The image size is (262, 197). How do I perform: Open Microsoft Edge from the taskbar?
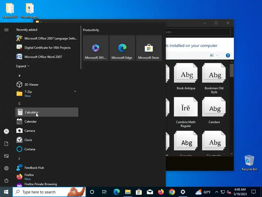(117, 192)
